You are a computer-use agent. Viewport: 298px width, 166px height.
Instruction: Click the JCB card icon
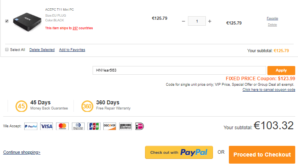(x=94, y=126)
